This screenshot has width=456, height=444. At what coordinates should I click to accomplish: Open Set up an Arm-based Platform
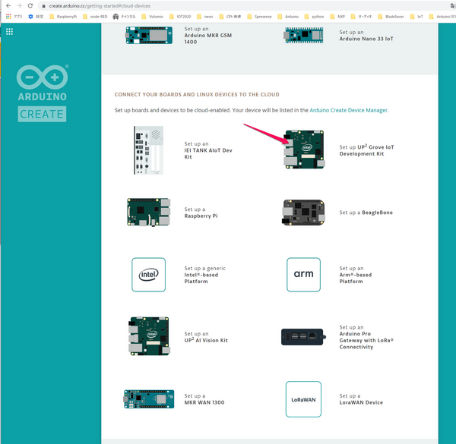(356, 275)
